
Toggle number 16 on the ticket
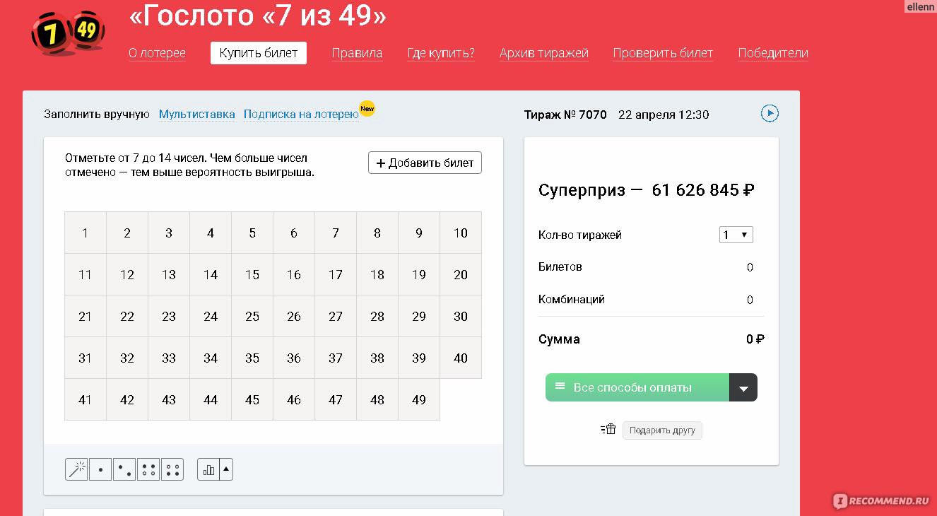coord(294,274)
